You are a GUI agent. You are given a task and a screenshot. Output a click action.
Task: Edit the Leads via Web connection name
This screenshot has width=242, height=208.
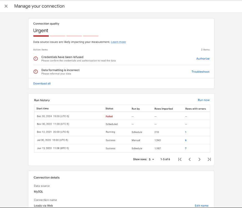202,205
